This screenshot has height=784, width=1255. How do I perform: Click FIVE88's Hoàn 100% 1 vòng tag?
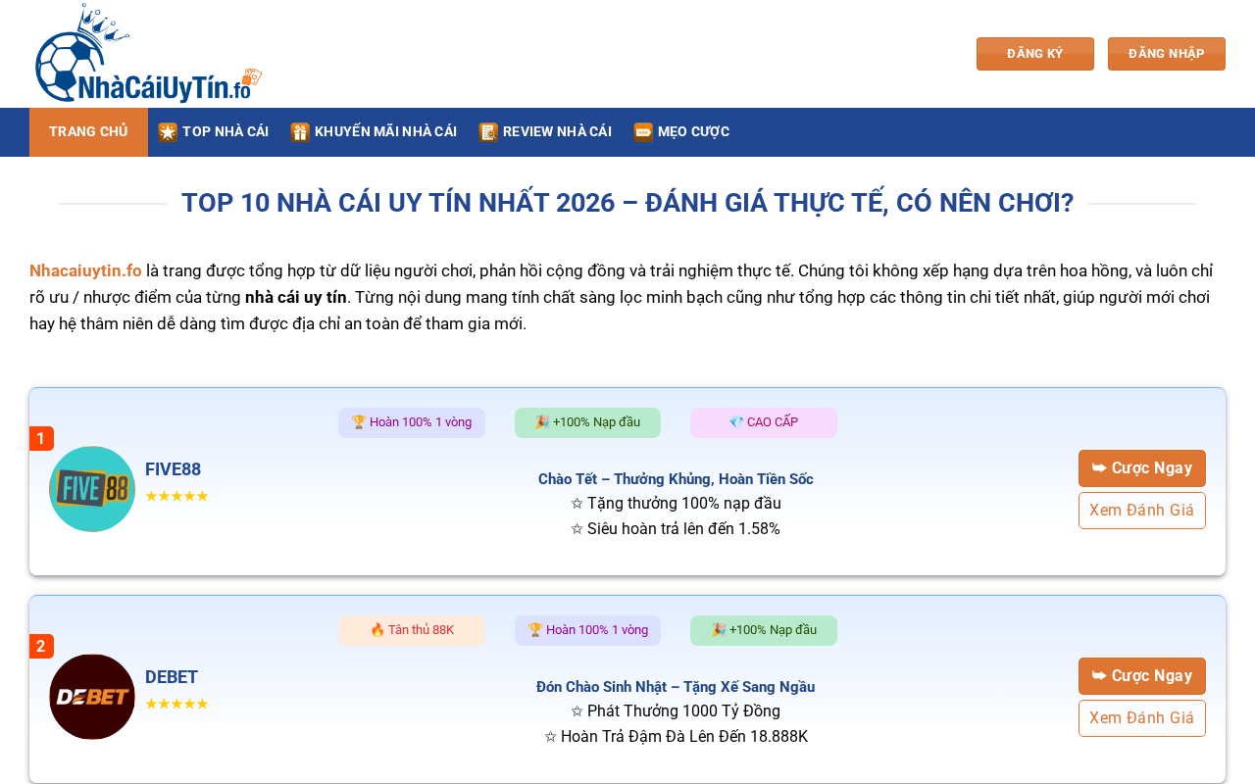click(412, 422)
